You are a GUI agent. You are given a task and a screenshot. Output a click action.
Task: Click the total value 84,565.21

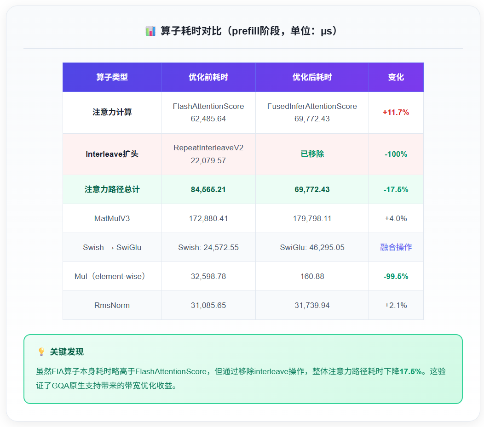tap(208, 189)
